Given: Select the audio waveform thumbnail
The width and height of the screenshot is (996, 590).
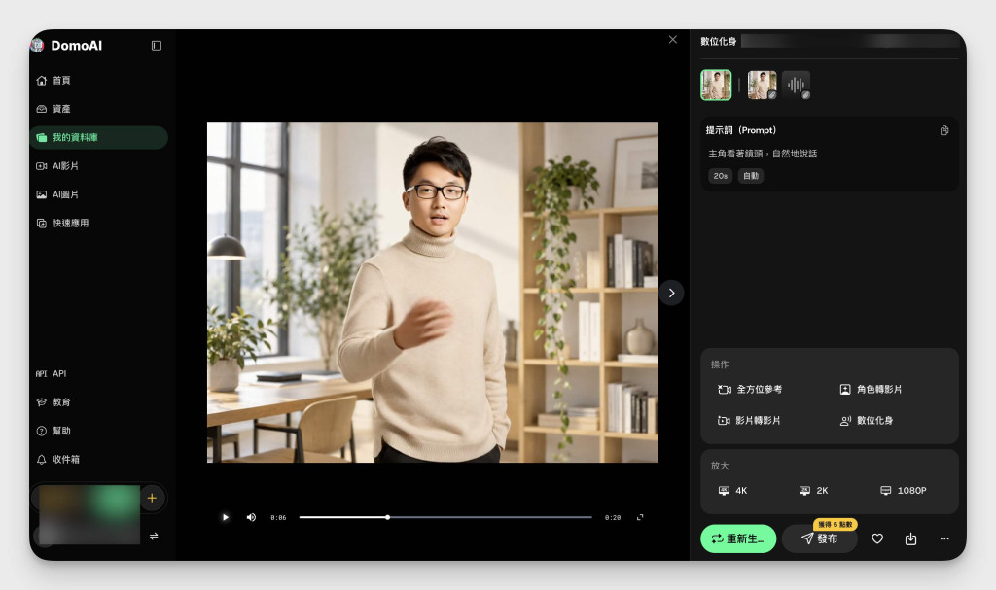Looking at the screenshot, I should (796, 86).
